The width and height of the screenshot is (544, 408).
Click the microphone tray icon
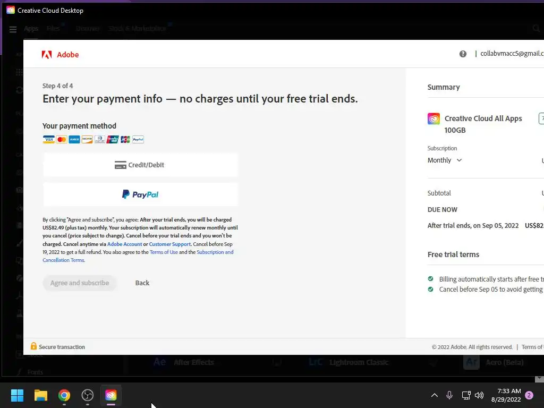[449, 395]
